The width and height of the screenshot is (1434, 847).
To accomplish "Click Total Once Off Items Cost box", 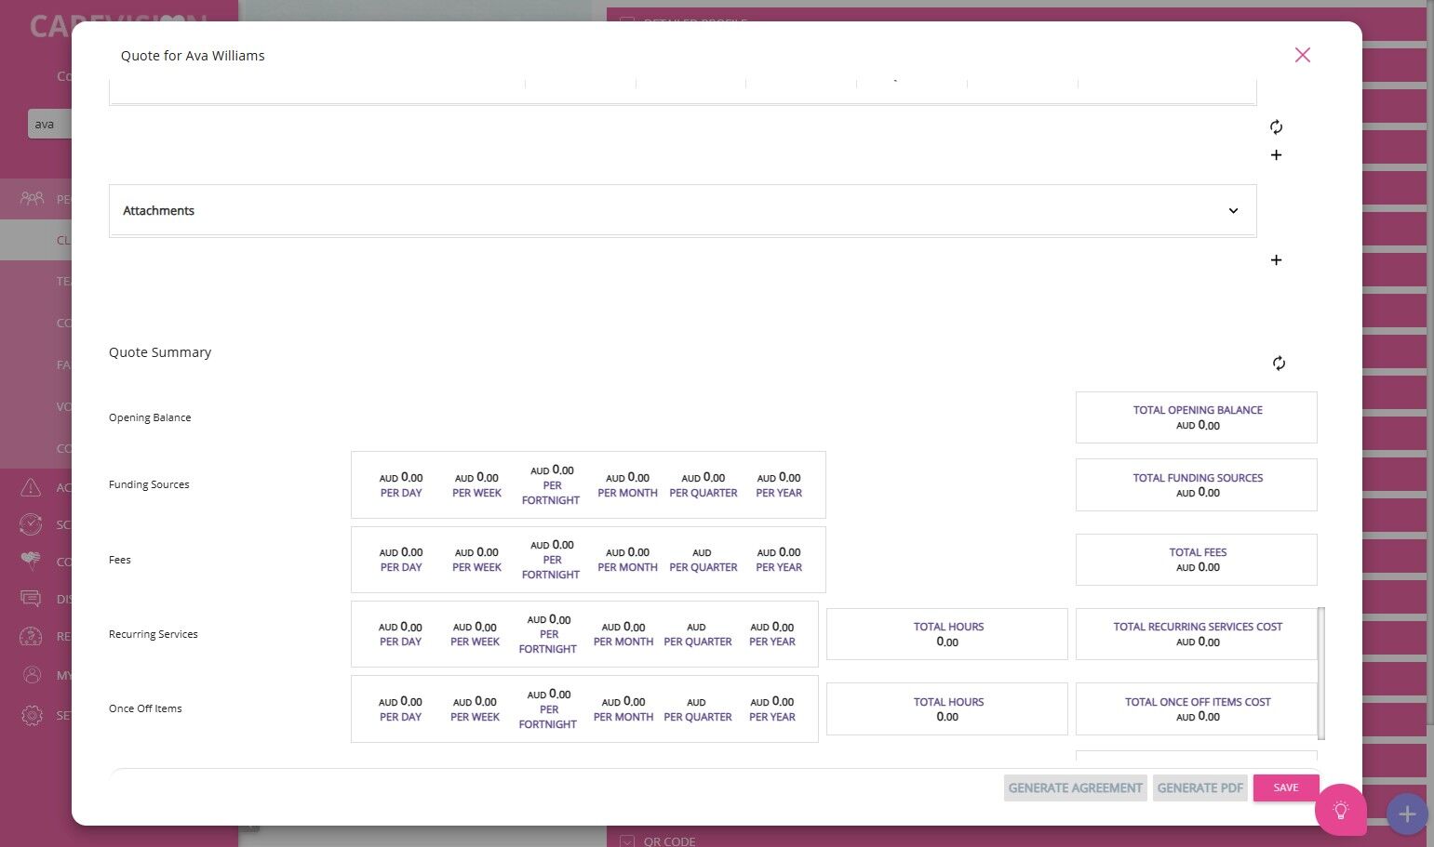I will [x=1196, y=708].
